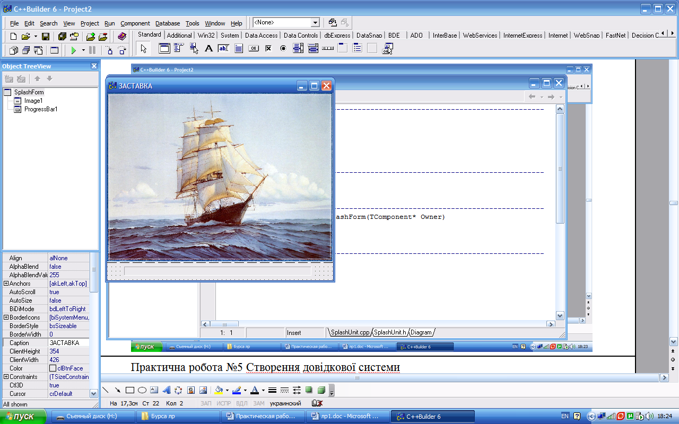Viewport: 679px width, 424px height.
Task: Select the Oval drawing tool
Action: coord(142,391)
